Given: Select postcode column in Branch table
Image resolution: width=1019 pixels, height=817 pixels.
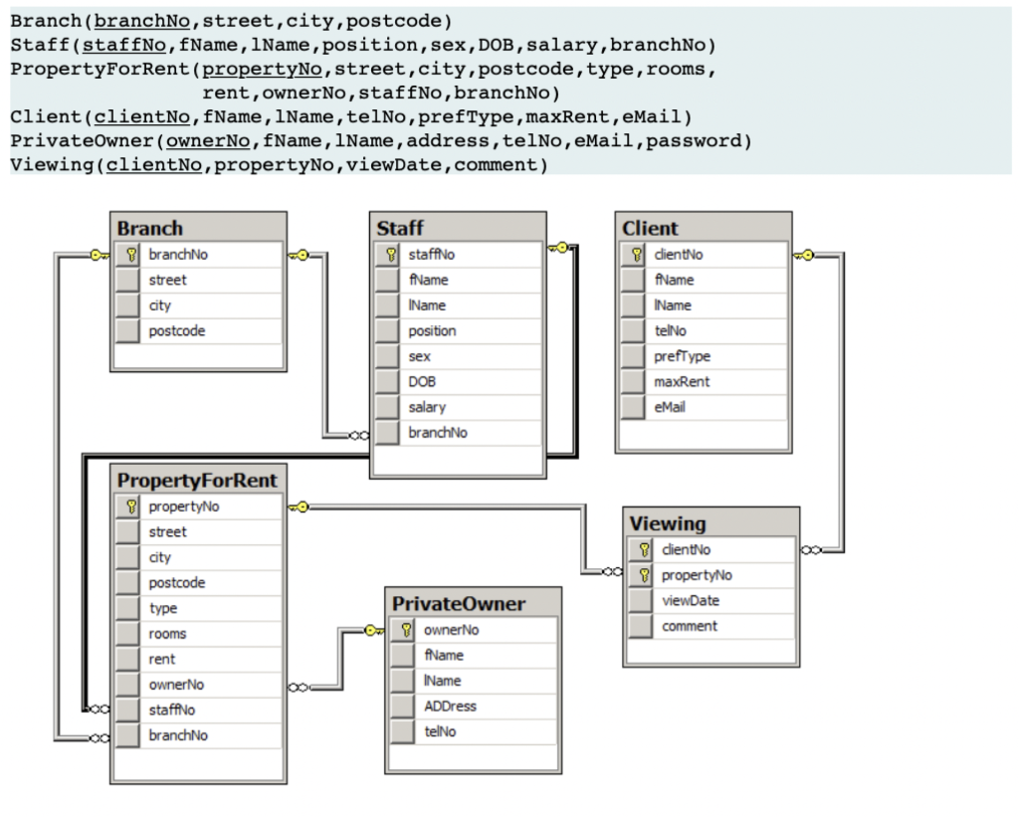Looking at the screenshot, I should pos(198,330).
